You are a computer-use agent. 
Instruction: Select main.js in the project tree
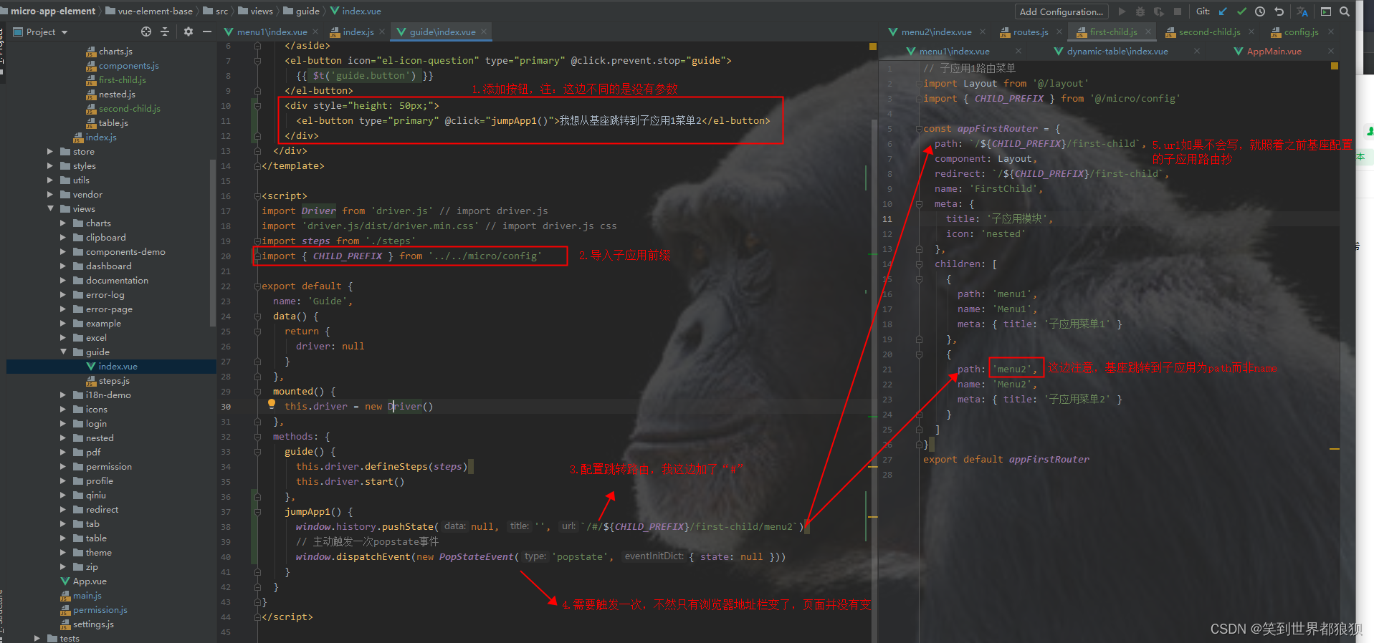[x=87, y=596]
